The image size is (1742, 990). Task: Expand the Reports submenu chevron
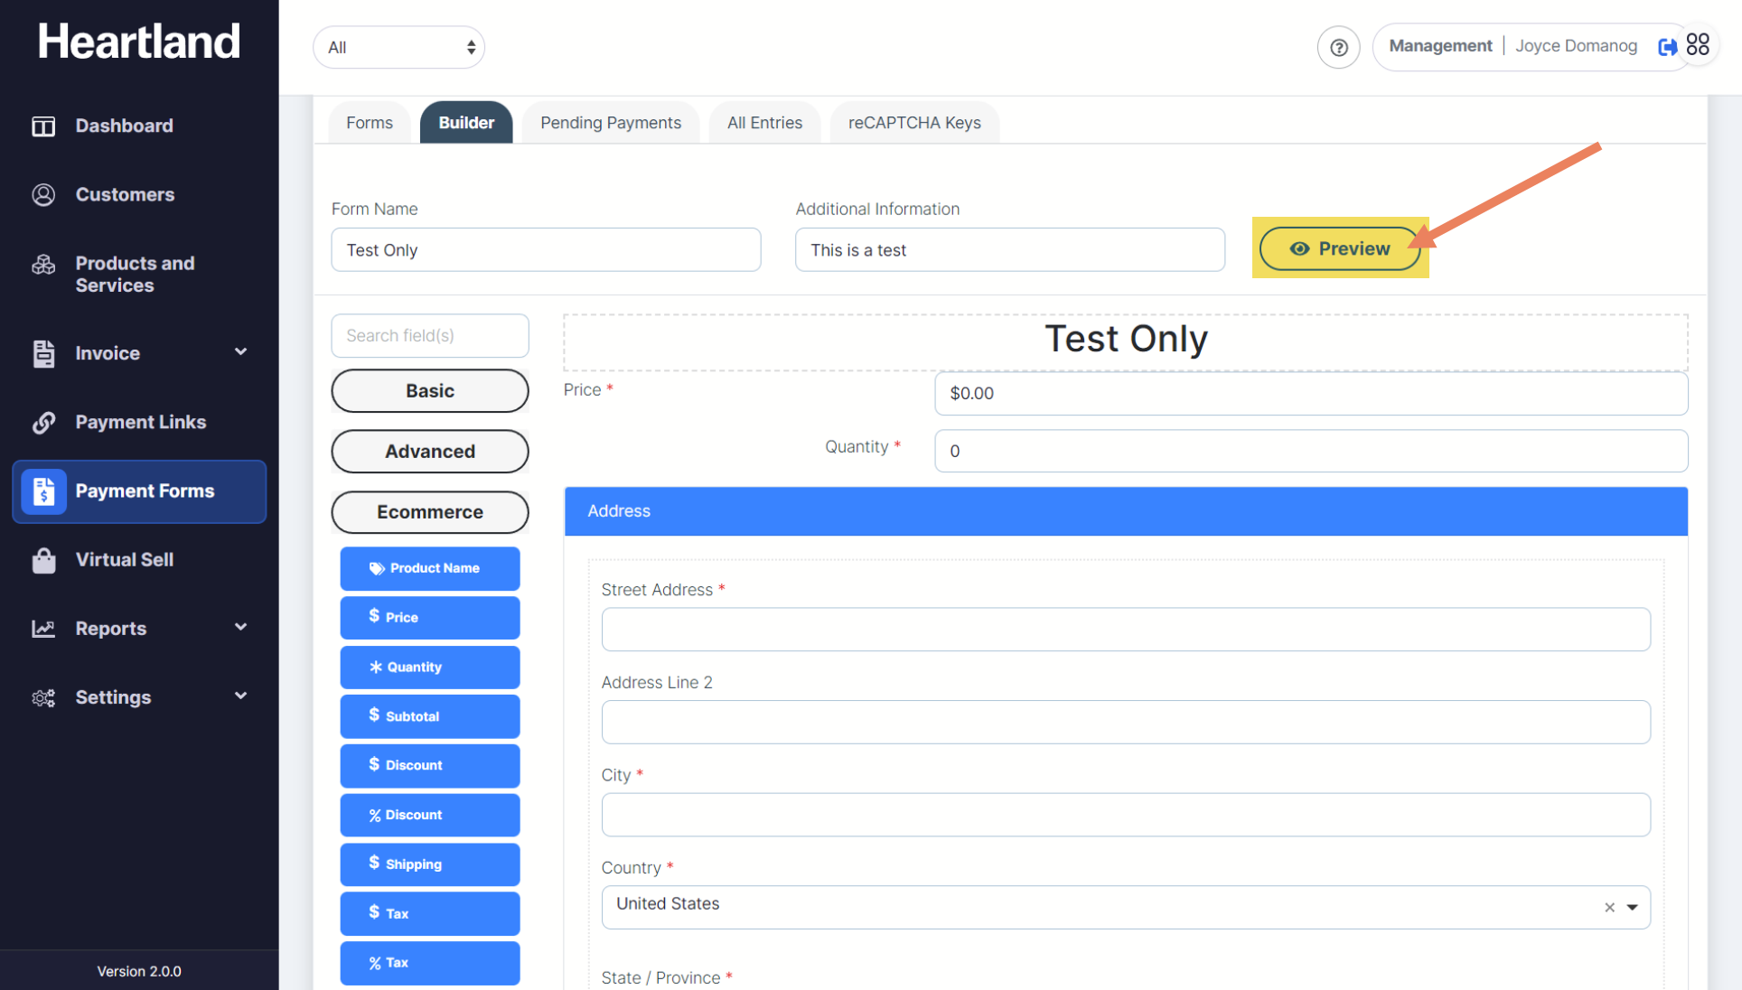[240, 628]
